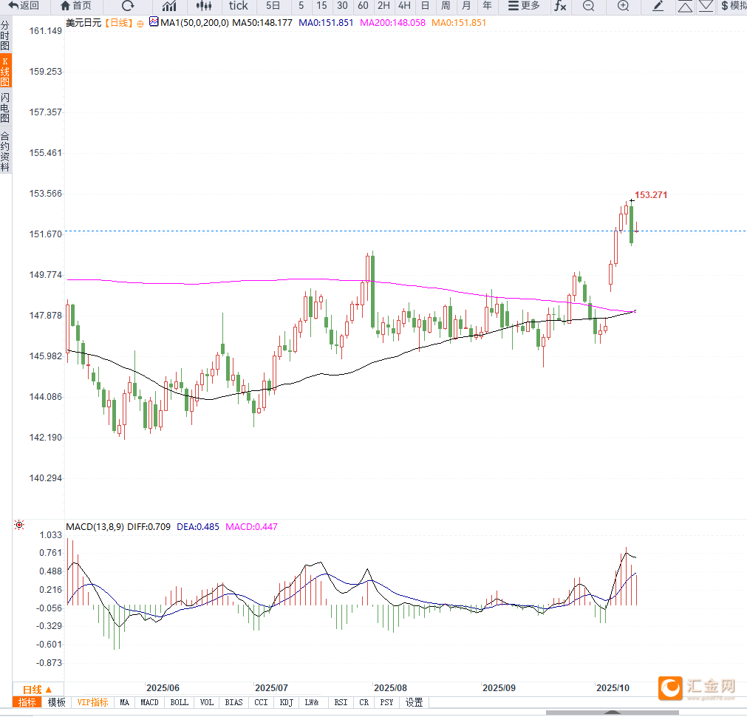
Task: Click the 2025/08 date axis marker
Action: [x=390, y=688]
